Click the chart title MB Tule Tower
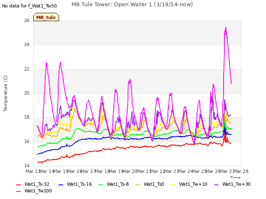The width and height of the screenshot is (266, 199). click(132, 5)
